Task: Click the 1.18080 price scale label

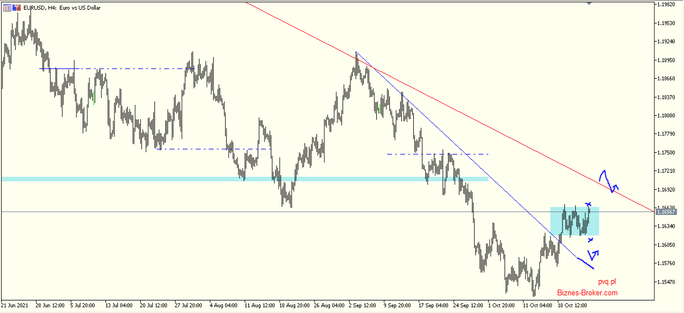Action: [x=667, y=115]
